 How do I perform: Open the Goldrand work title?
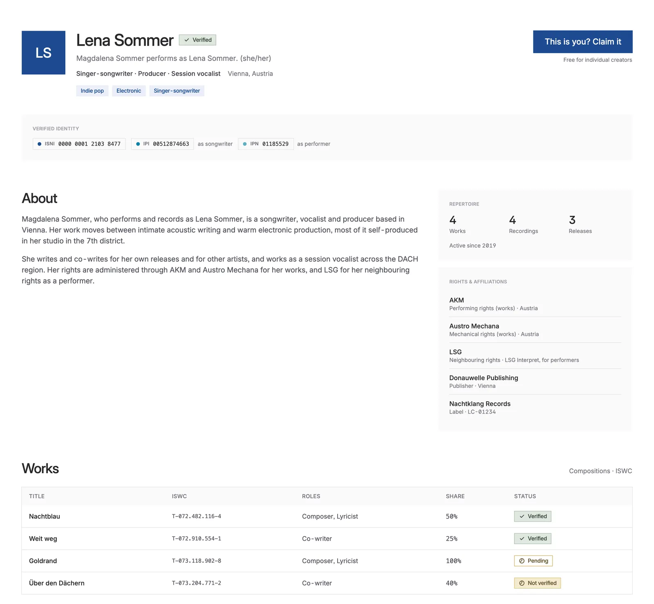click(x=43, y=561)
